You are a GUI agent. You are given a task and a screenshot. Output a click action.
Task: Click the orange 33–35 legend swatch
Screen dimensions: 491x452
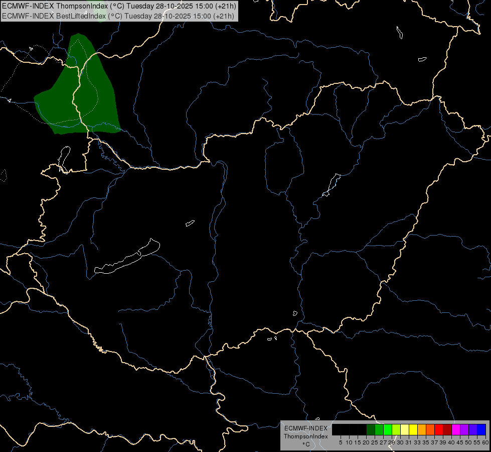(422, 429)
